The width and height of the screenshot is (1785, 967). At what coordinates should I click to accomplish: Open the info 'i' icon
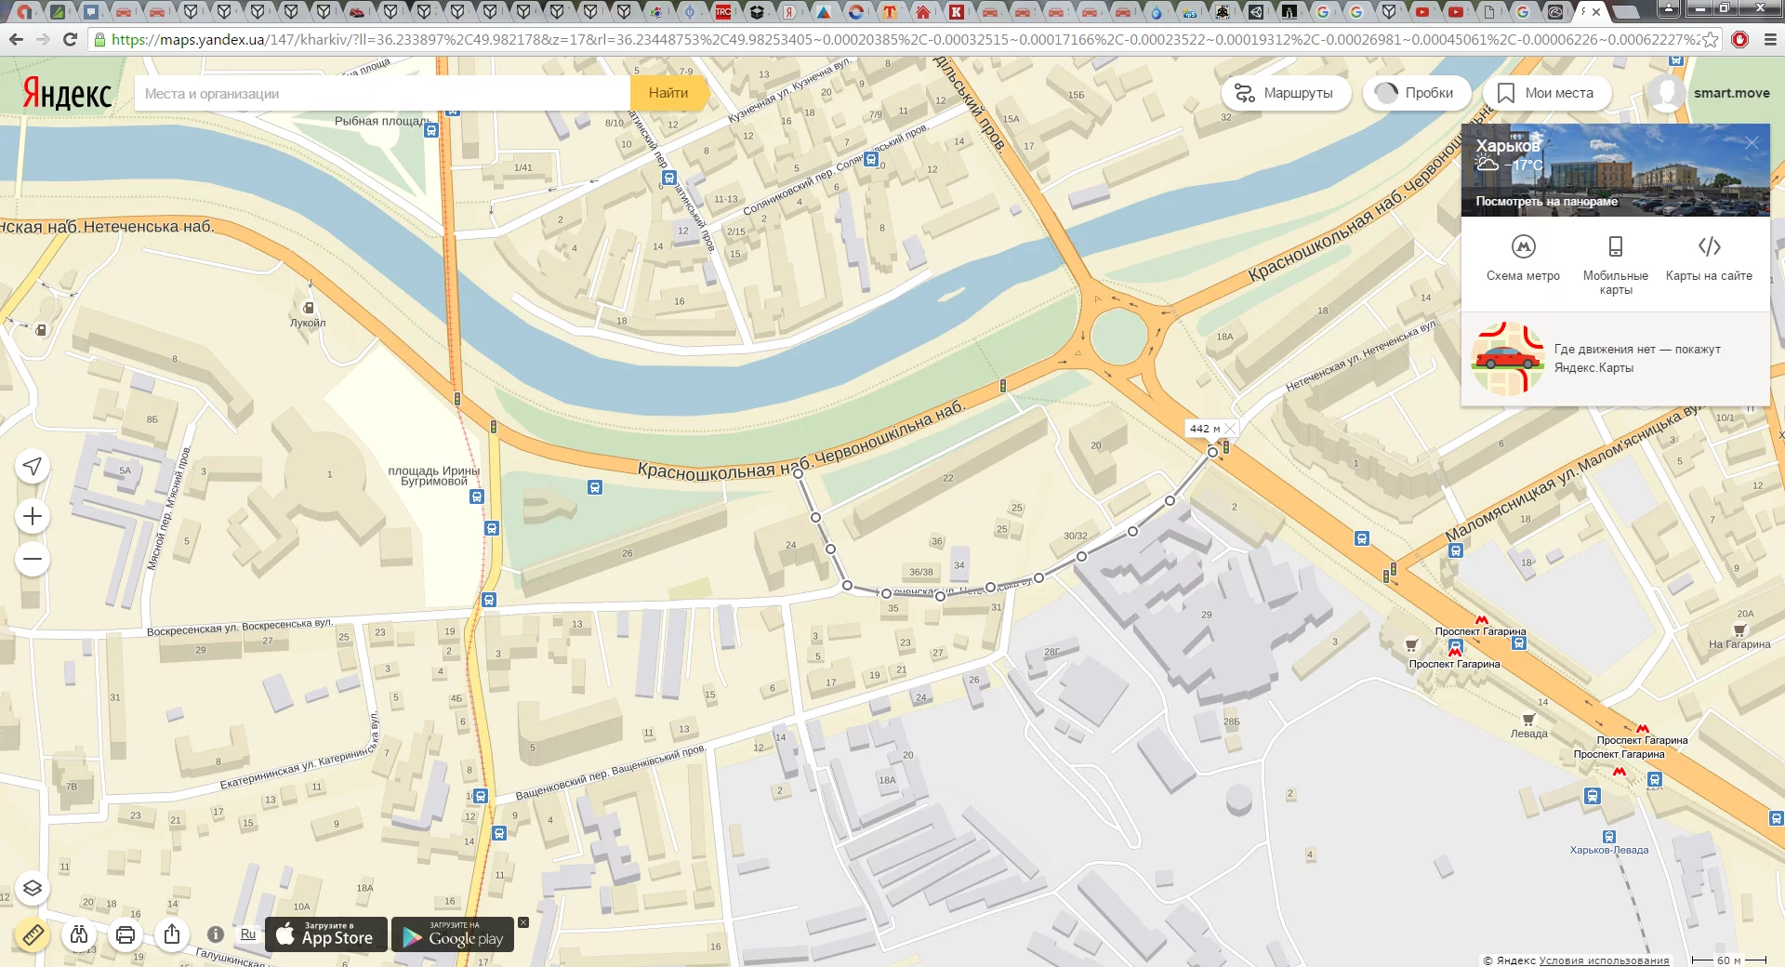click(216, 934)
